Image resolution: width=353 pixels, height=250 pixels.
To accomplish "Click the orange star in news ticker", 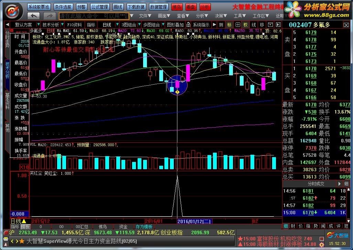I will 22,241.
